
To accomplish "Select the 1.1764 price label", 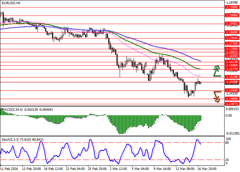I will [232, 38].
